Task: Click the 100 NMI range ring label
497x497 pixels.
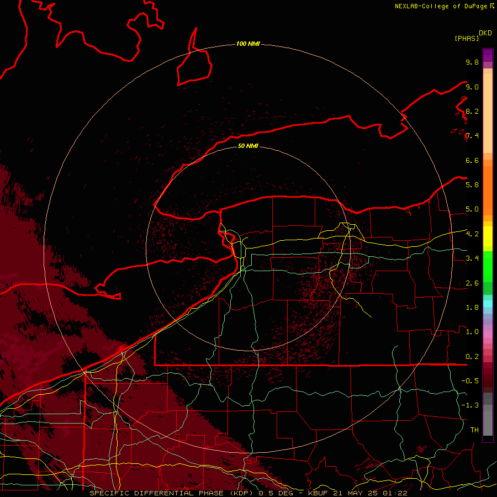Action: click(248, 44)
